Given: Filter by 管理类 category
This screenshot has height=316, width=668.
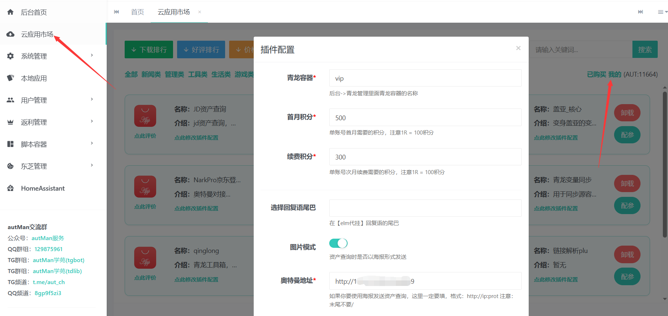Looking at the screenshot, I should click(175, 74).
